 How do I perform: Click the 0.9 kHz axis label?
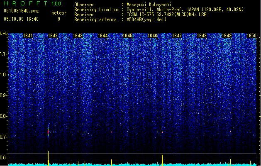click(3, 95)
